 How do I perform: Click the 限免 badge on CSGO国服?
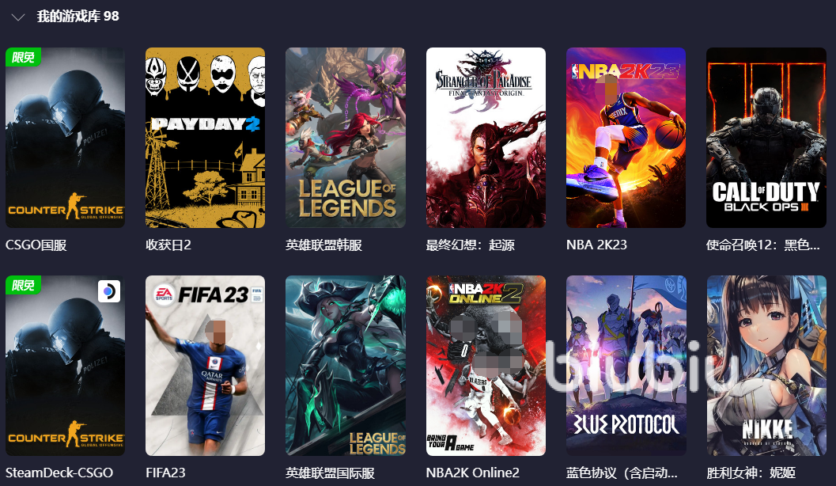point(23,57)
